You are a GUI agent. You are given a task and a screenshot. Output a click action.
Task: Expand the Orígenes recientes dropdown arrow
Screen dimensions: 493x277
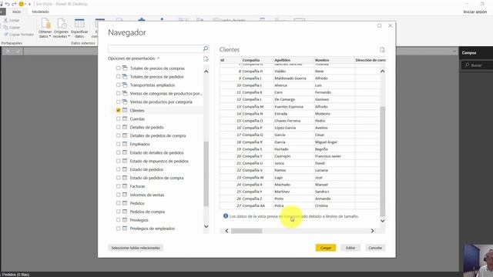[69, 36]
